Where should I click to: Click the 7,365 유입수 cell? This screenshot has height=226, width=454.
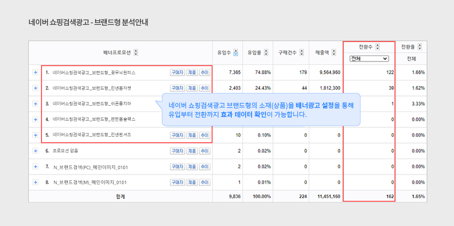(234, 73)
